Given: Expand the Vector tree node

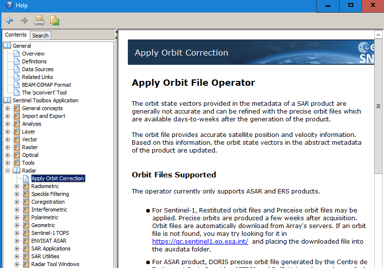Looking at the screenshot, I should tap(8, 140).
